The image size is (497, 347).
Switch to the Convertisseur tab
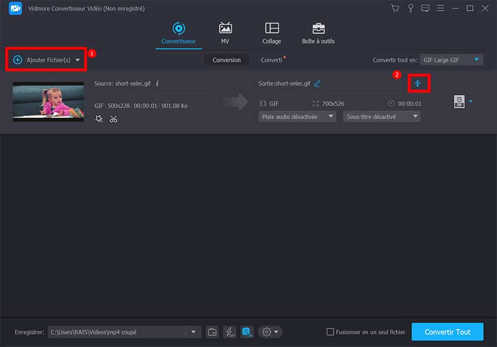[x=178, y=33]
